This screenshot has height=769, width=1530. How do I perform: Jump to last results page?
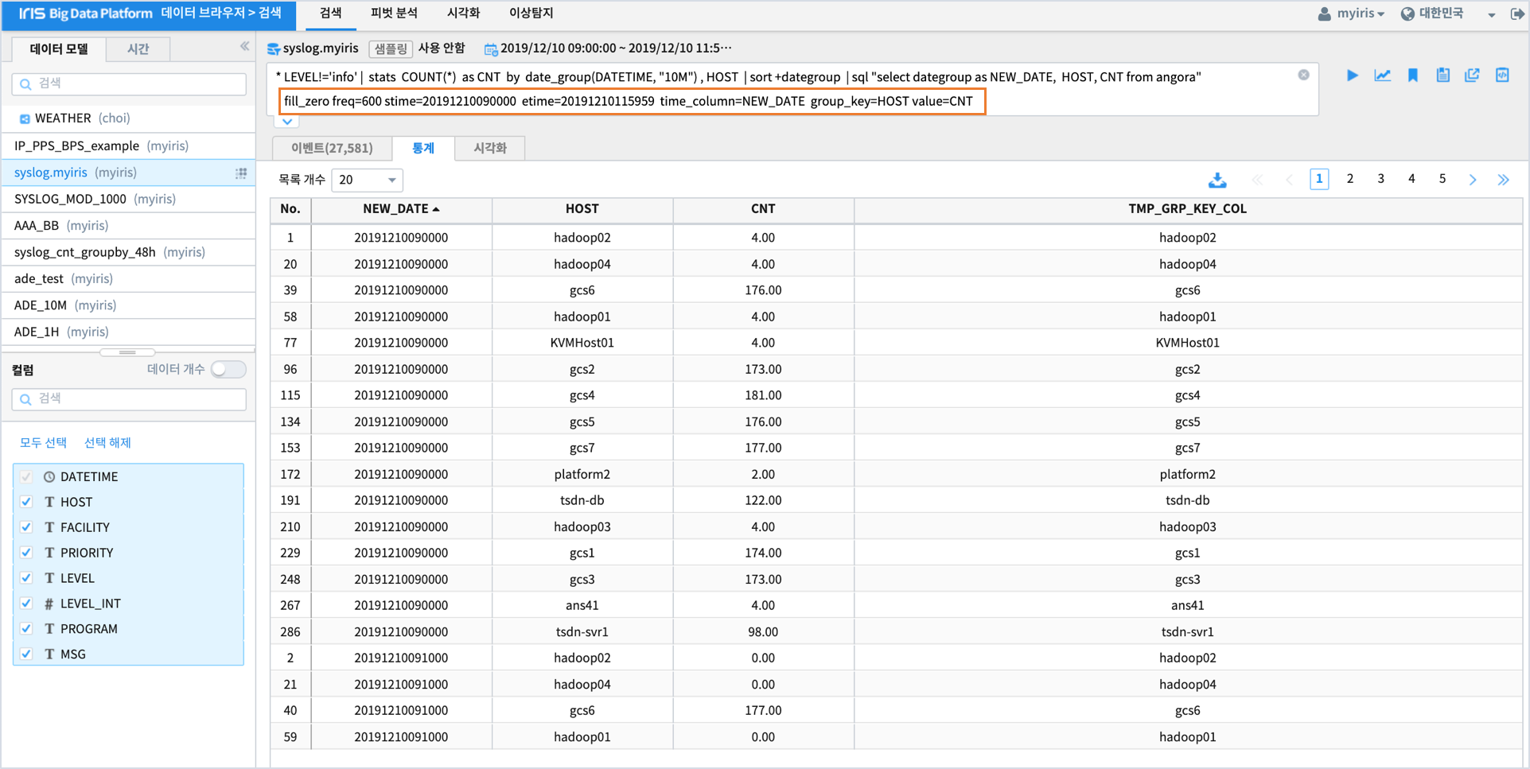coord(1503,180)
